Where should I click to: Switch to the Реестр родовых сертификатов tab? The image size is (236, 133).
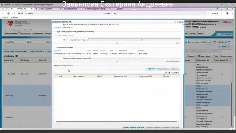96,9
